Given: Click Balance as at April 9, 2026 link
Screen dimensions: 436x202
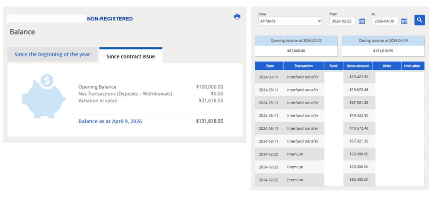Looking at the screenshot, I should (x=110, y=121).
